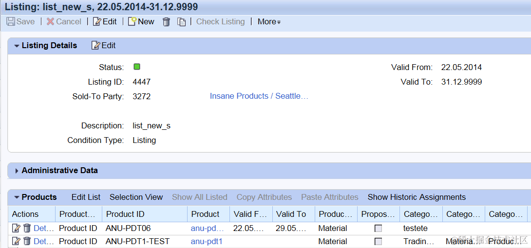
Task: Click Edit in Listing Details header
Action: [x=104, y=45]
